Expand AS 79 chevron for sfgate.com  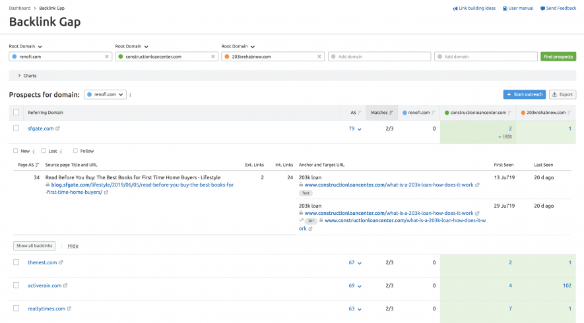pyautogui.click(x=360, y=129)
